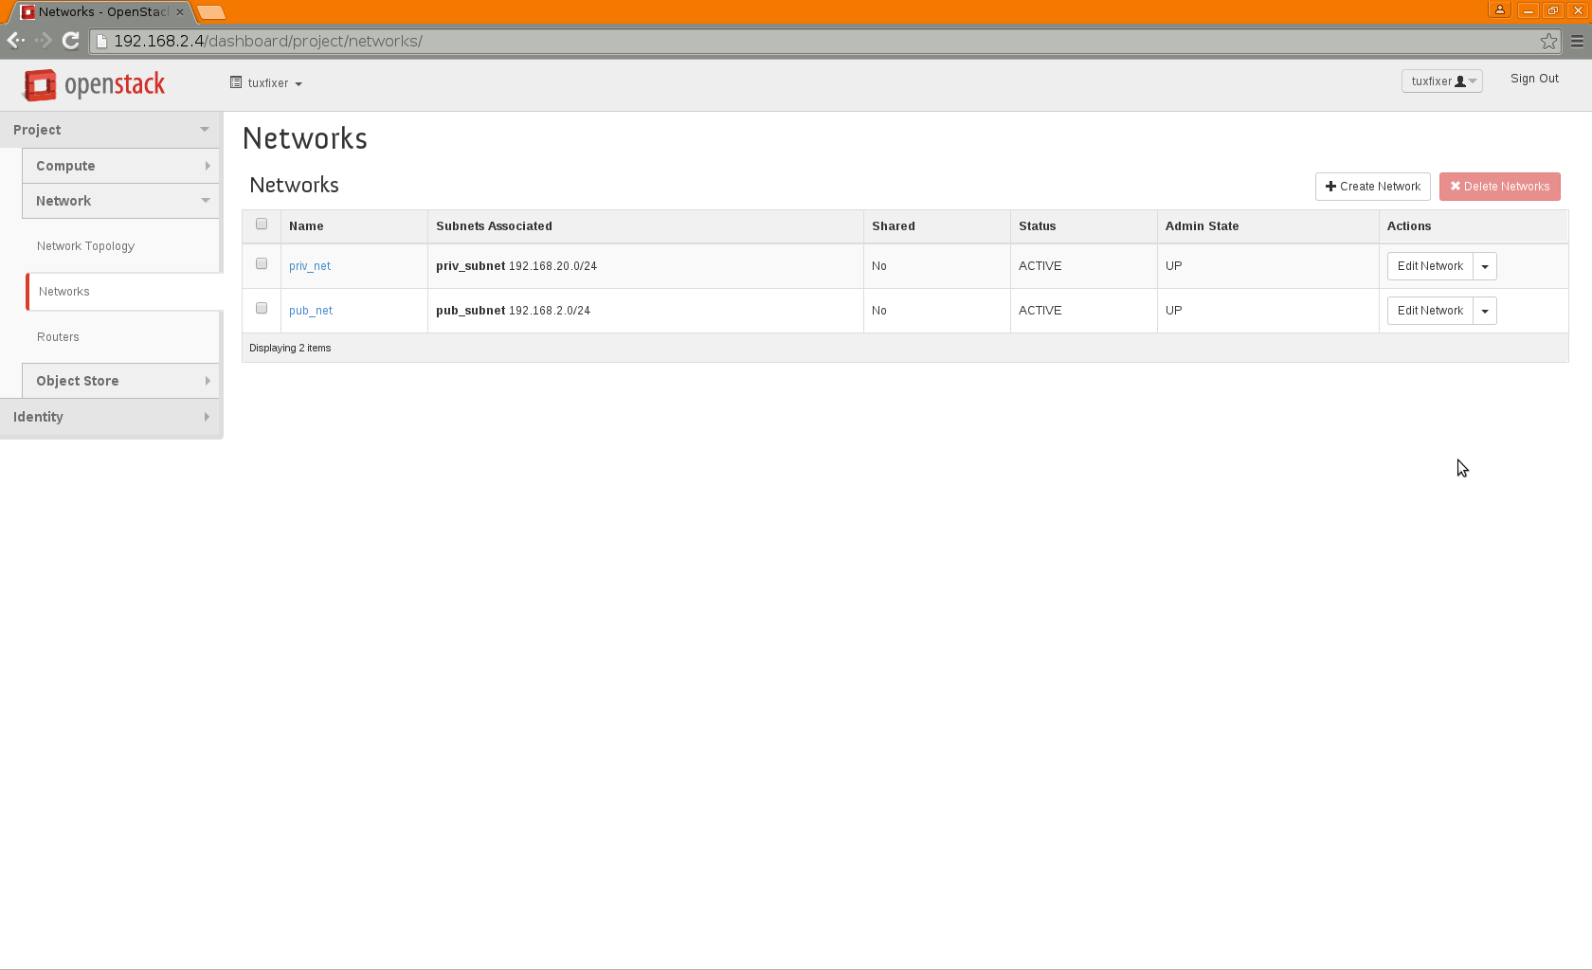Close the Networks browser tab
Screen dimensions: 1592x970
tap(180, 12)
